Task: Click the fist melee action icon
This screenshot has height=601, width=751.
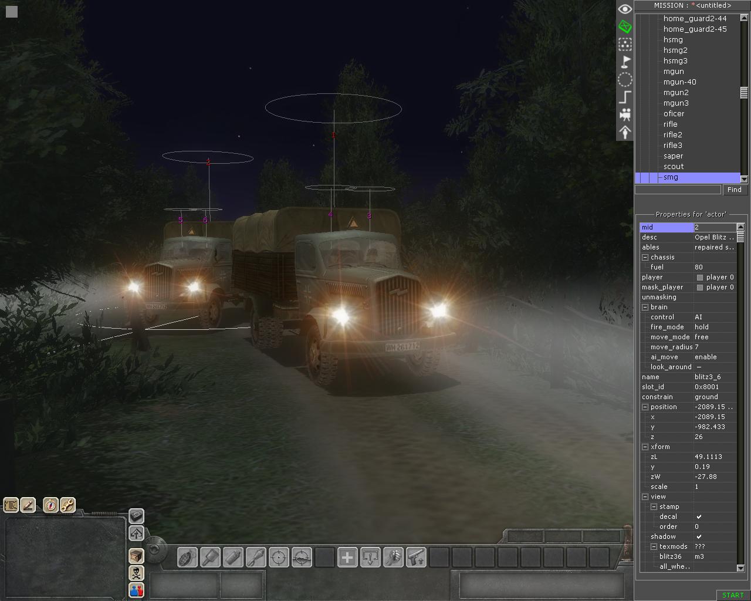Action: pos(393,557)
